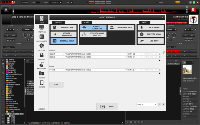Toggle Line Input option

(151, 41)
